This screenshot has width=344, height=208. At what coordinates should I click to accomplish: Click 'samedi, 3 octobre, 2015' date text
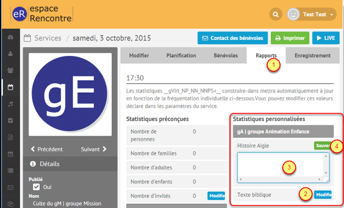[111, 38]
